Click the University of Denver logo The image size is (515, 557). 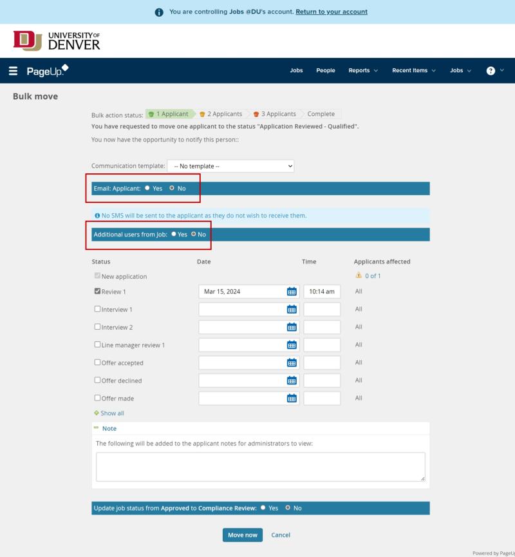[x=57, y=41]
